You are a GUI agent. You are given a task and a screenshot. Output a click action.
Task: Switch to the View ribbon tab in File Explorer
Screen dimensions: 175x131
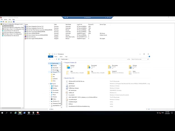coord(66,56)
